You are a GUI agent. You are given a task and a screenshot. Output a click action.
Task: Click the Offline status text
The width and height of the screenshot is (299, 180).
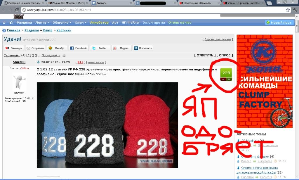click(25, 68)
